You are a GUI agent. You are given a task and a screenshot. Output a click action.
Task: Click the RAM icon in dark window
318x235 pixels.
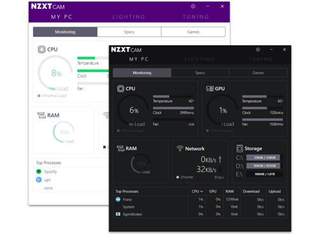coord(121,149)
